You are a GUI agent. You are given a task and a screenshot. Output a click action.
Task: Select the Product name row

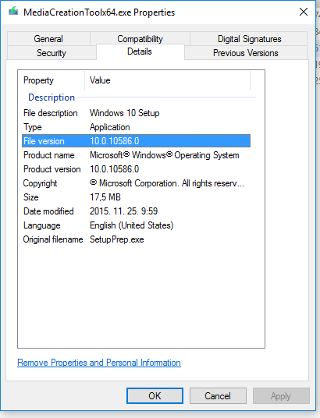tap(136, 155)
